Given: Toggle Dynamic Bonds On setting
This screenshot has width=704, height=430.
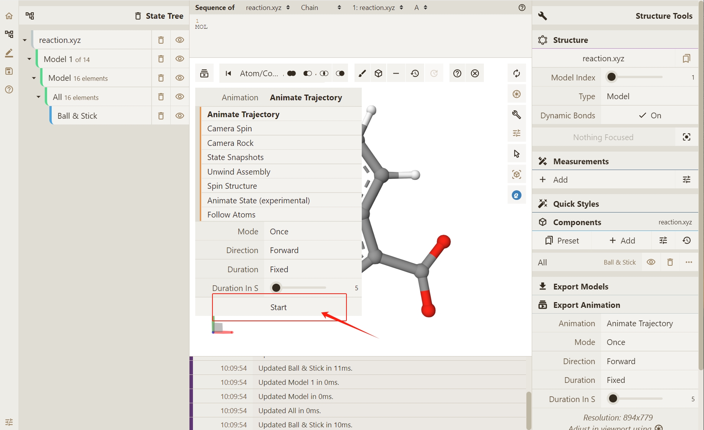Looking at the screenshot, I should coord(650,115).
